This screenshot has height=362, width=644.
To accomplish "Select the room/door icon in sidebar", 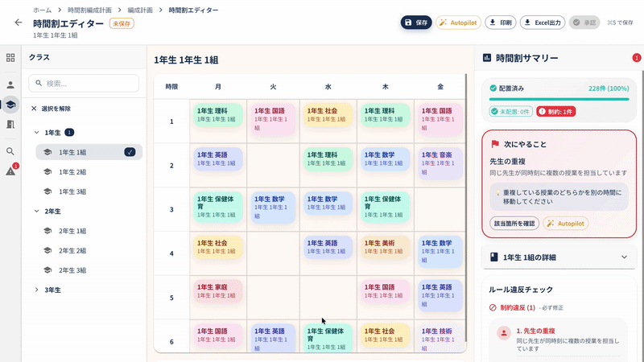I will click(10, 124).
